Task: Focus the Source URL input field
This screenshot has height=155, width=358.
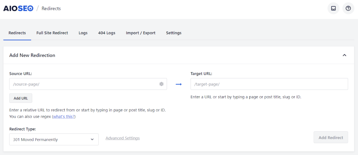Action: click(x=84, y=84)
